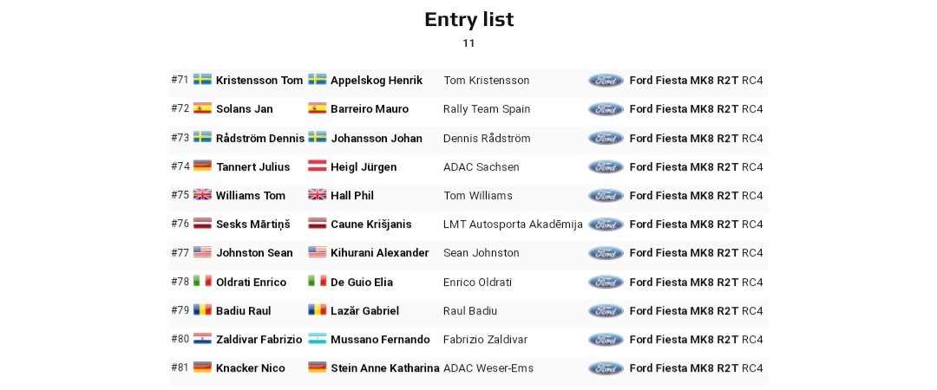Image resolution: width=937 pixels, height=390 pixels.
Task: Click Argentine flag beside Mussano Fernando
Action: [x=318, y=339]
